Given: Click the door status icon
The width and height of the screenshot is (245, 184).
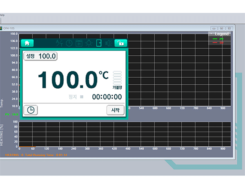Looking at the screenshot, I should click(x=98, y=43).
